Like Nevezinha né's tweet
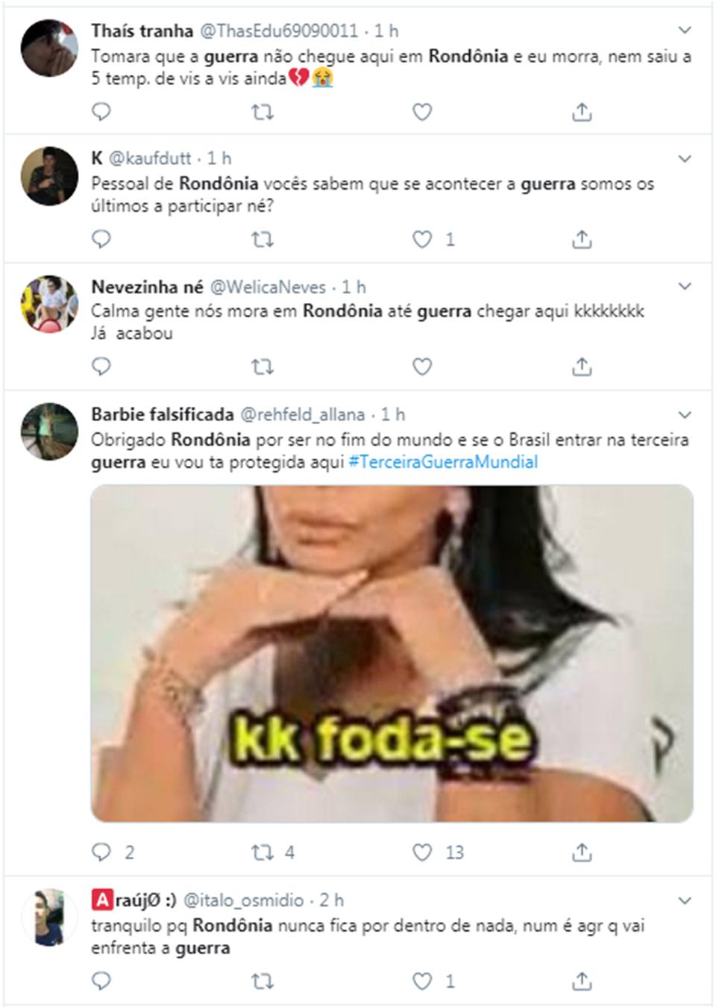Image resolution: width=716 pixels, height=1007 pixels. click(422, 367)
